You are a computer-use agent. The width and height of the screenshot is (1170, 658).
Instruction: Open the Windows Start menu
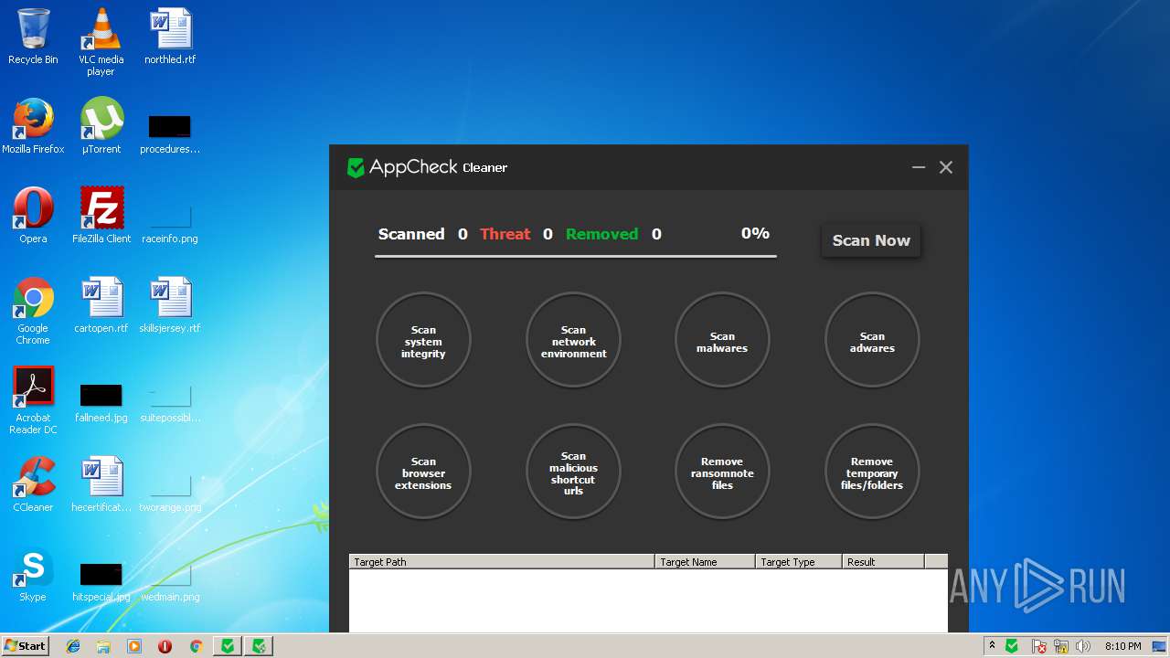click(25, 645)
